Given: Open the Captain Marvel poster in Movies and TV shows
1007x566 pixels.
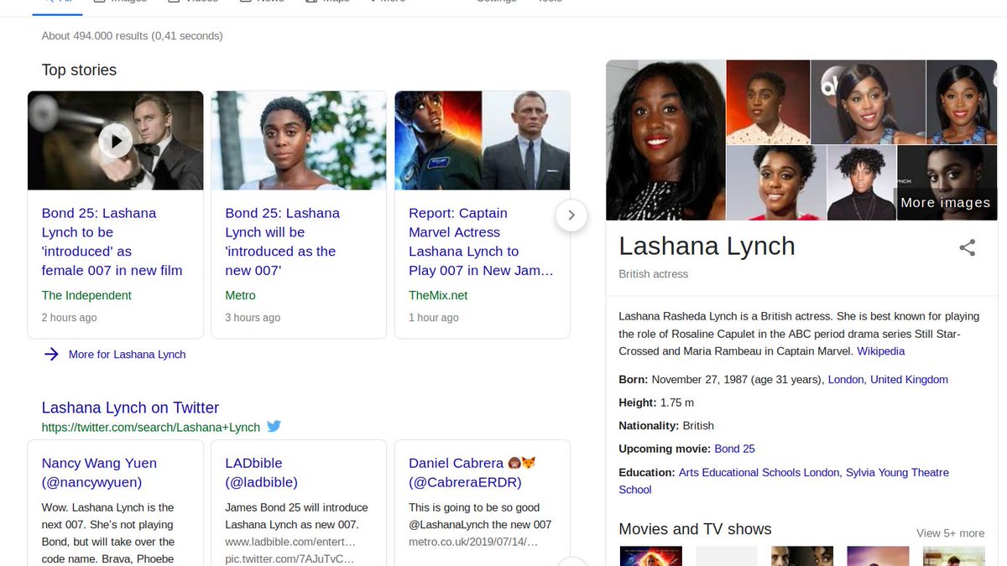Looking at the screenshot, I should 650,556.
